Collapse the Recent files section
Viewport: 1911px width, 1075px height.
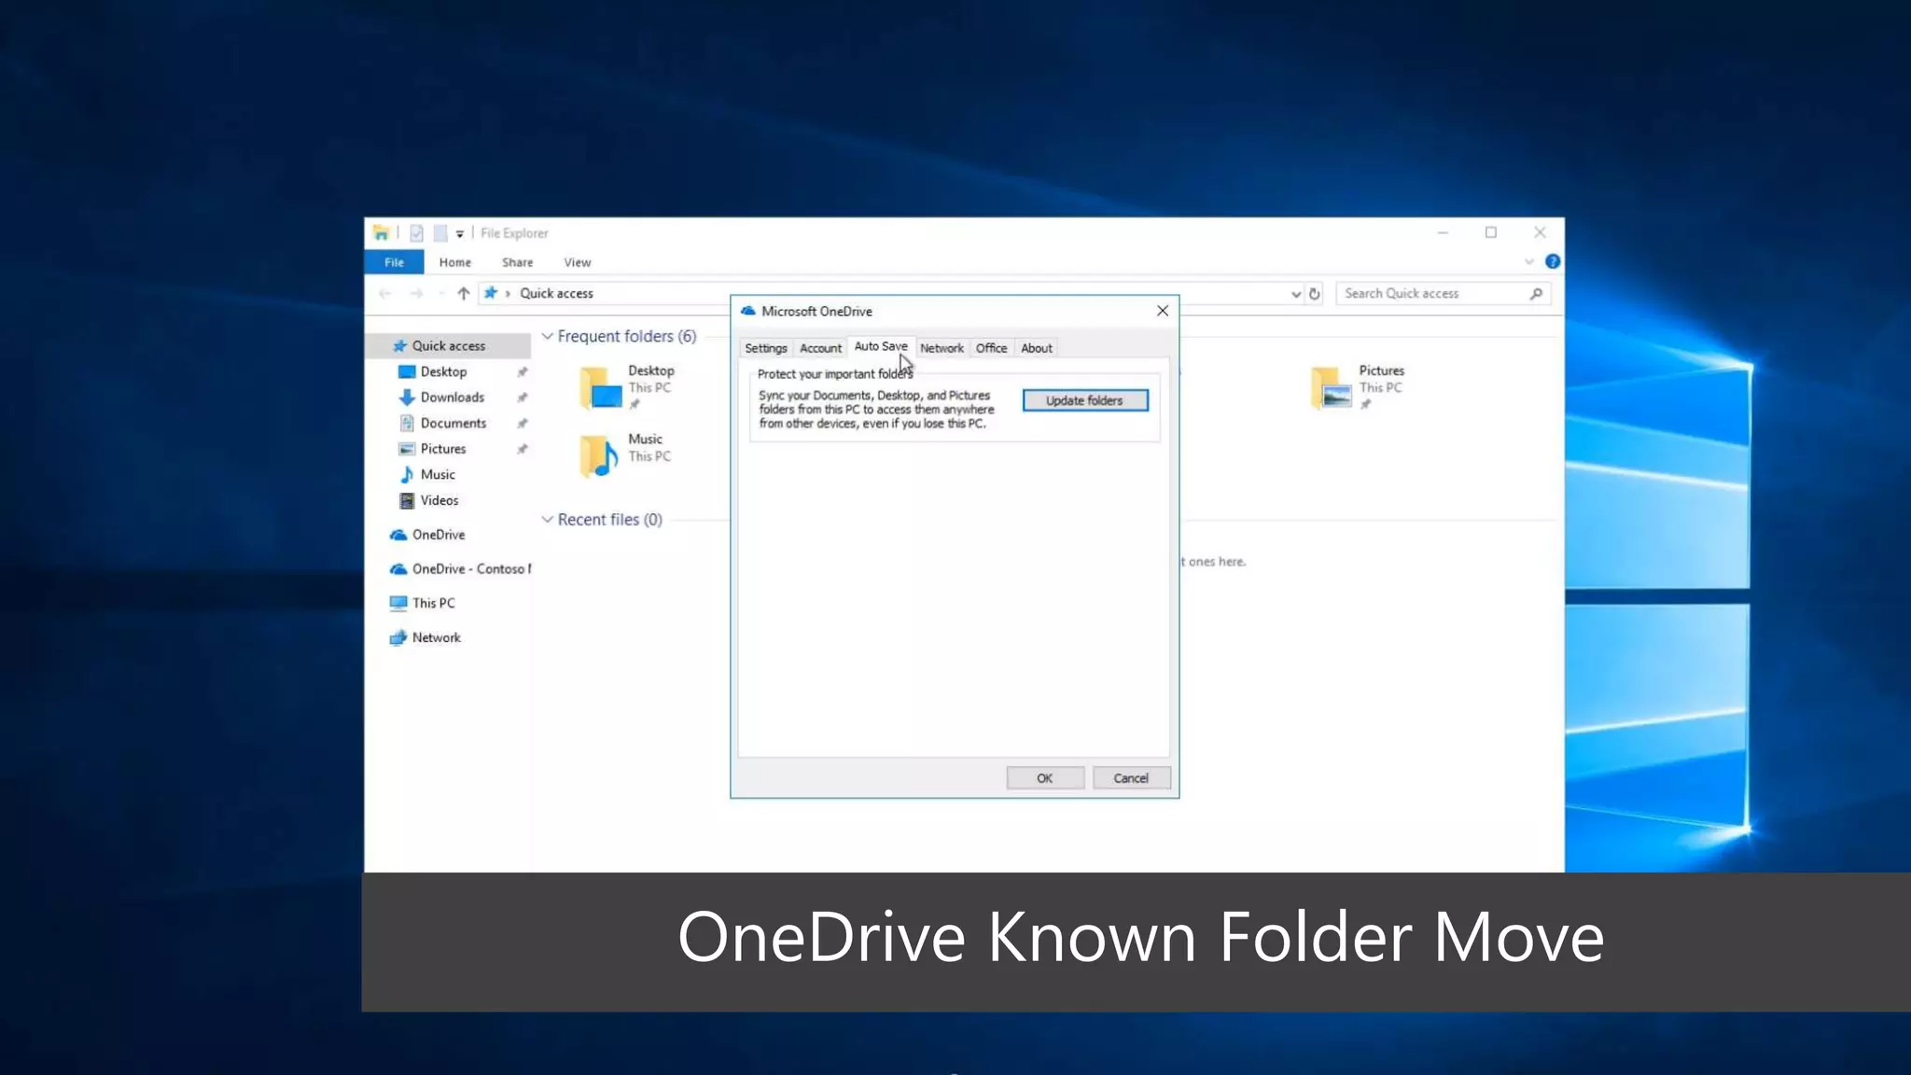[x=548, y=520]
